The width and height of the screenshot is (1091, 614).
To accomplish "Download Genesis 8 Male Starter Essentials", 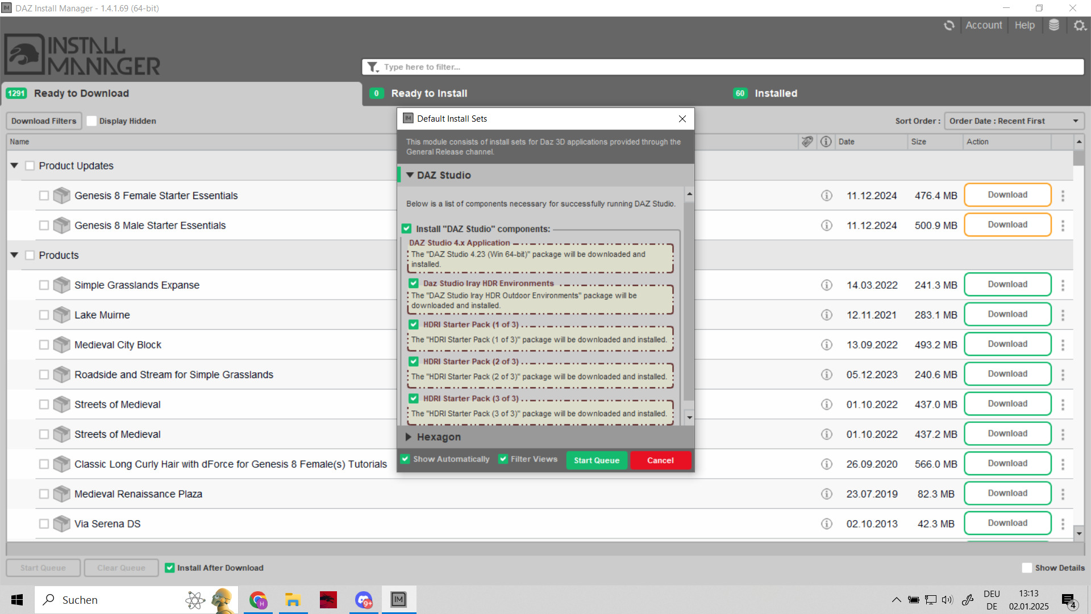I will 1007,225.
